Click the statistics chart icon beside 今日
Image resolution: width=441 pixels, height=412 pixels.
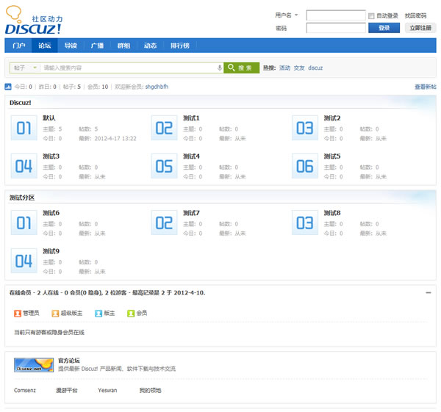coord(8,87)
